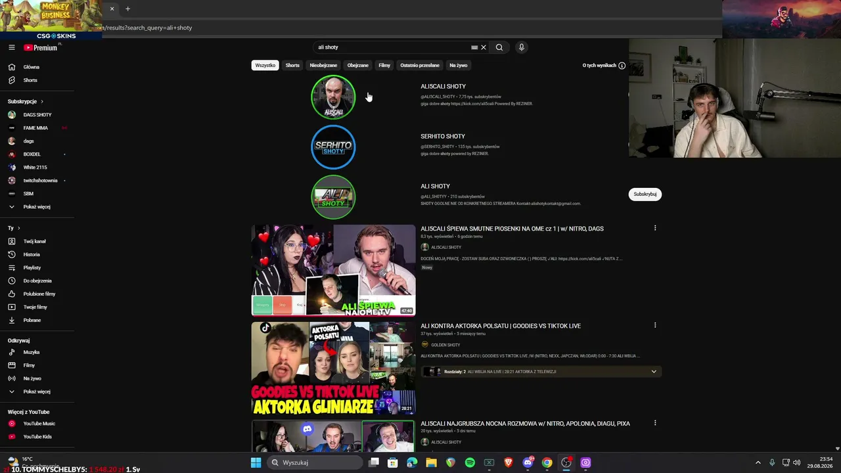Click the magnifier search button
The width and height of the screenshot is (841, 473).
click(499, 47)
